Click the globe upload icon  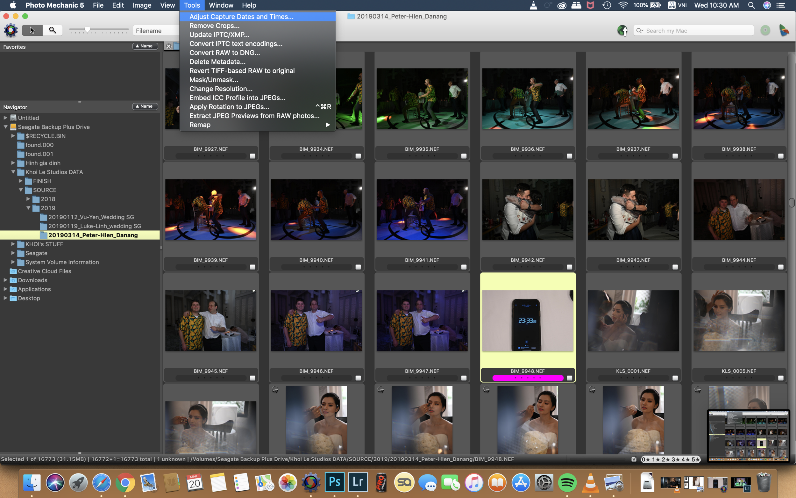click(x=622, y=30)
